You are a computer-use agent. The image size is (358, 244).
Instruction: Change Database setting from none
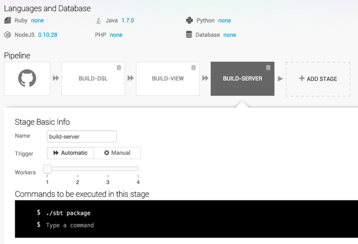(230, 35)
